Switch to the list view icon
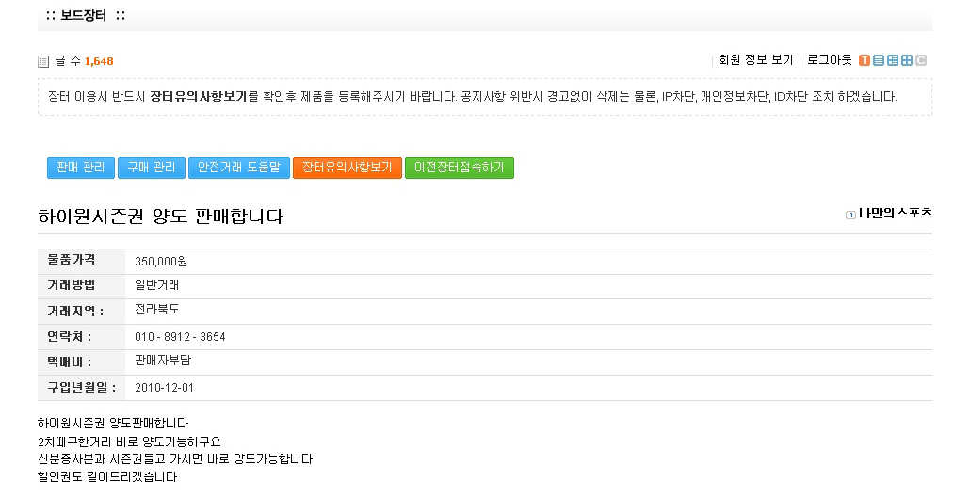 pyautogui.click(x=878, y=60)
